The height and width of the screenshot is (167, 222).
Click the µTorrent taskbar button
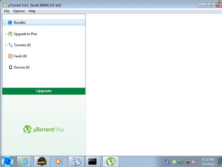click(x=110, y=161)
